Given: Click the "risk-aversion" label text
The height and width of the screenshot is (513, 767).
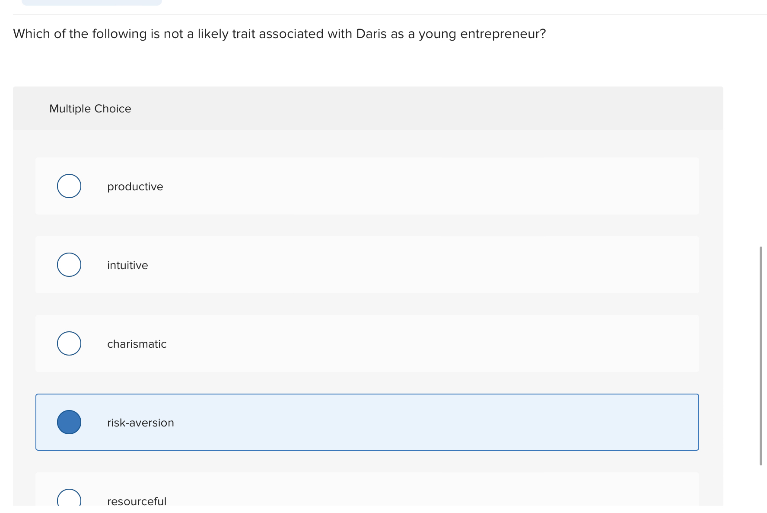Looking at the screenshot, I should tap(140, 423).
